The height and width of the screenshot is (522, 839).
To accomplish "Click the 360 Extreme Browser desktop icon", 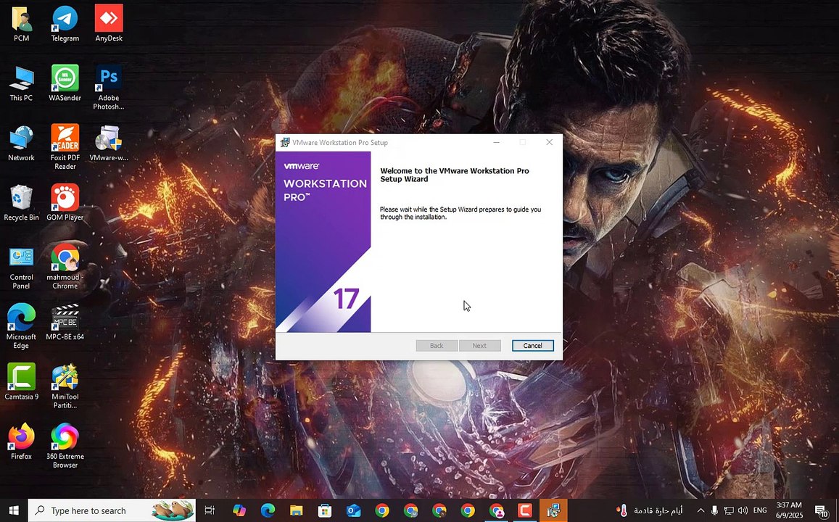I will 65,438.
